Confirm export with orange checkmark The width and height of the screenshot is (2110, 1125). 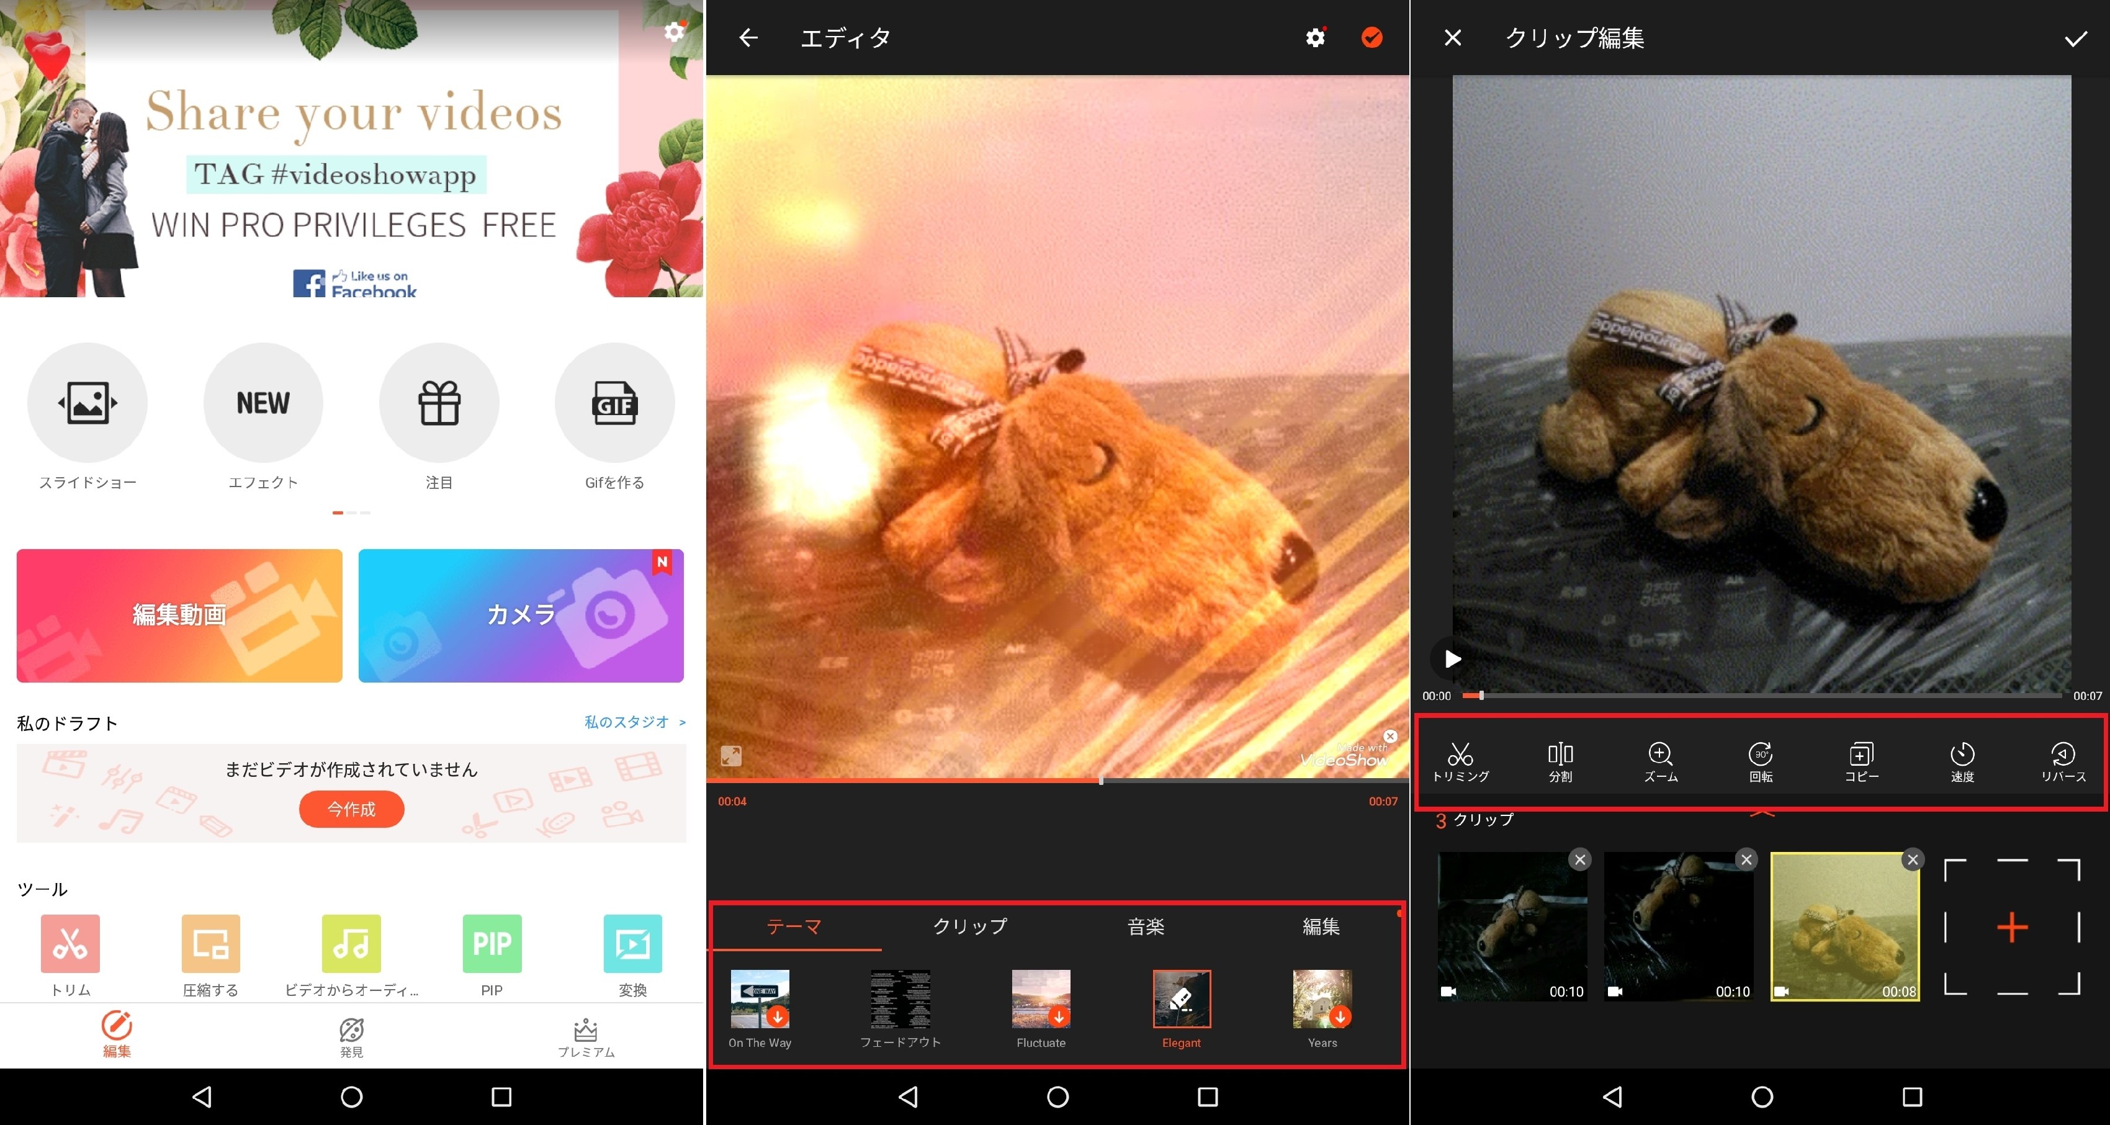[1372, 38]
